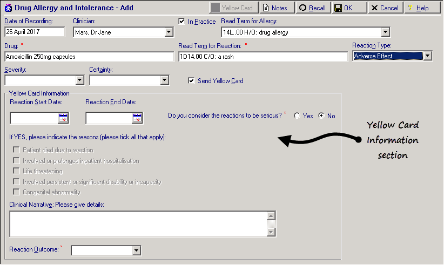This screenshot has width=444, height=265.
Task: Open the Certainty dropdown
Action: coord(165,80)
